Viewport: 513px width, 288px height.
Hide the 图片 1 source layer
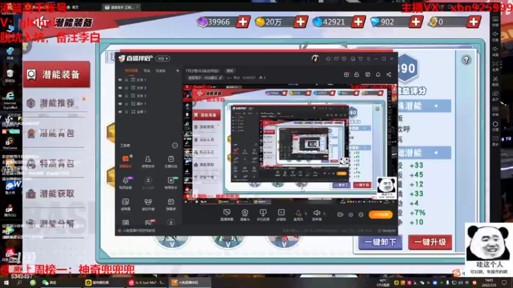click(120, 104)
